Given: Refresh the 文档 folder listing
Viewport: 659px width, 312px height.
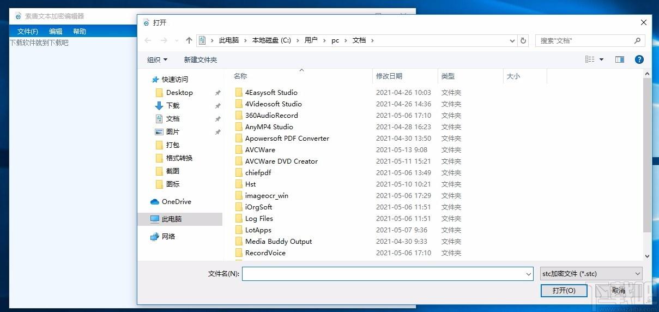Looking at the screenshot, I should pos(523,40).
